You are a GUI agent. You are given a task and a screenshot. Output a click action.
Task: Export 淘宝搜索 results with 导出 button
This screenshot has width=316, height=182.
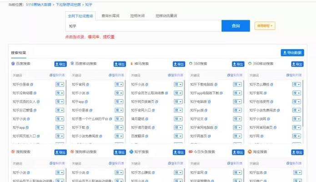297,152
